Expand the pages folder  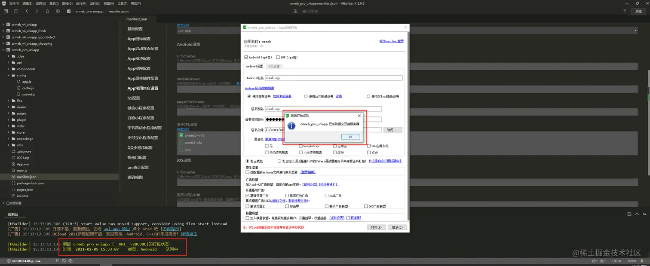pos(8,113)
